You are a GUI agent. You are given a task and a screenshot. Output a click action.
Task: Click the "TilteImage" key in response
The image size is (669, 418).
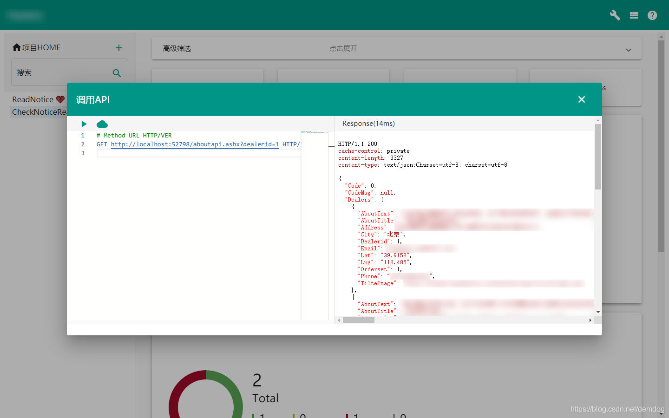coord(377,283)
